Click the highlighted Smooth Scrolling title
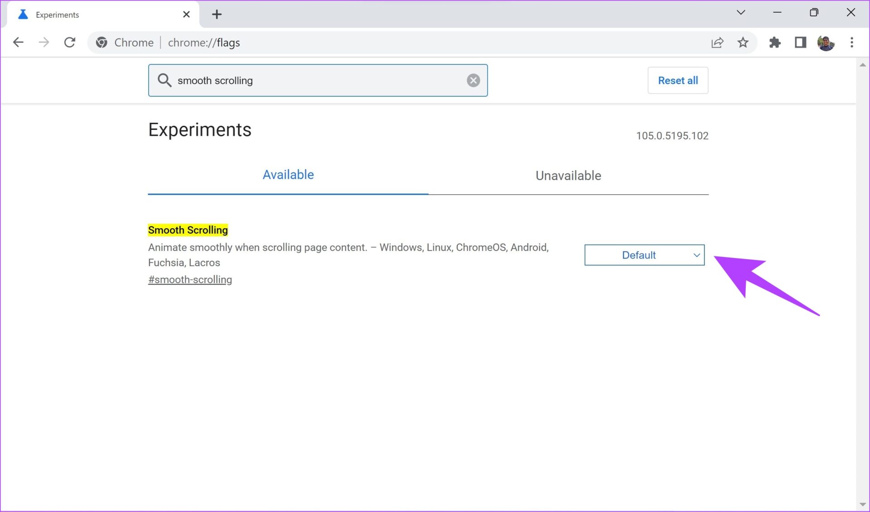870x512 pixels. click(x=188, y=230)
